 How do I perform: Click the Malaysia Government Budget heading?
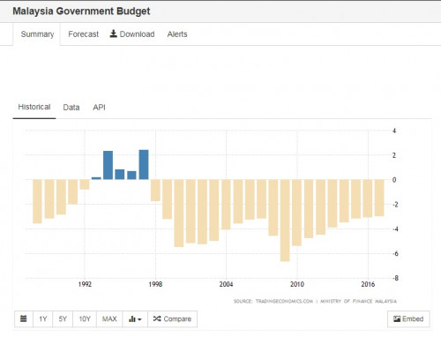(81, 11)
